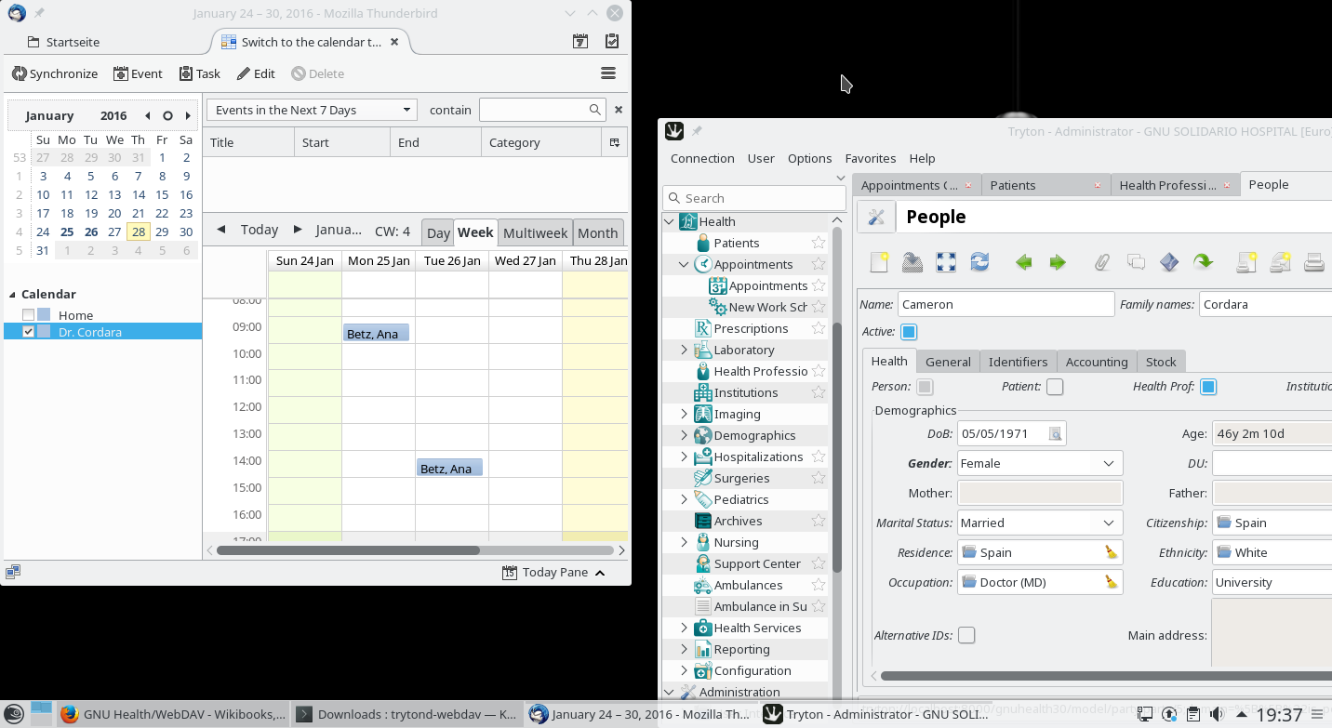Screen dimensions: 1332x728
Task: Enable the Patient checkbox
Action: (1055, 387)
